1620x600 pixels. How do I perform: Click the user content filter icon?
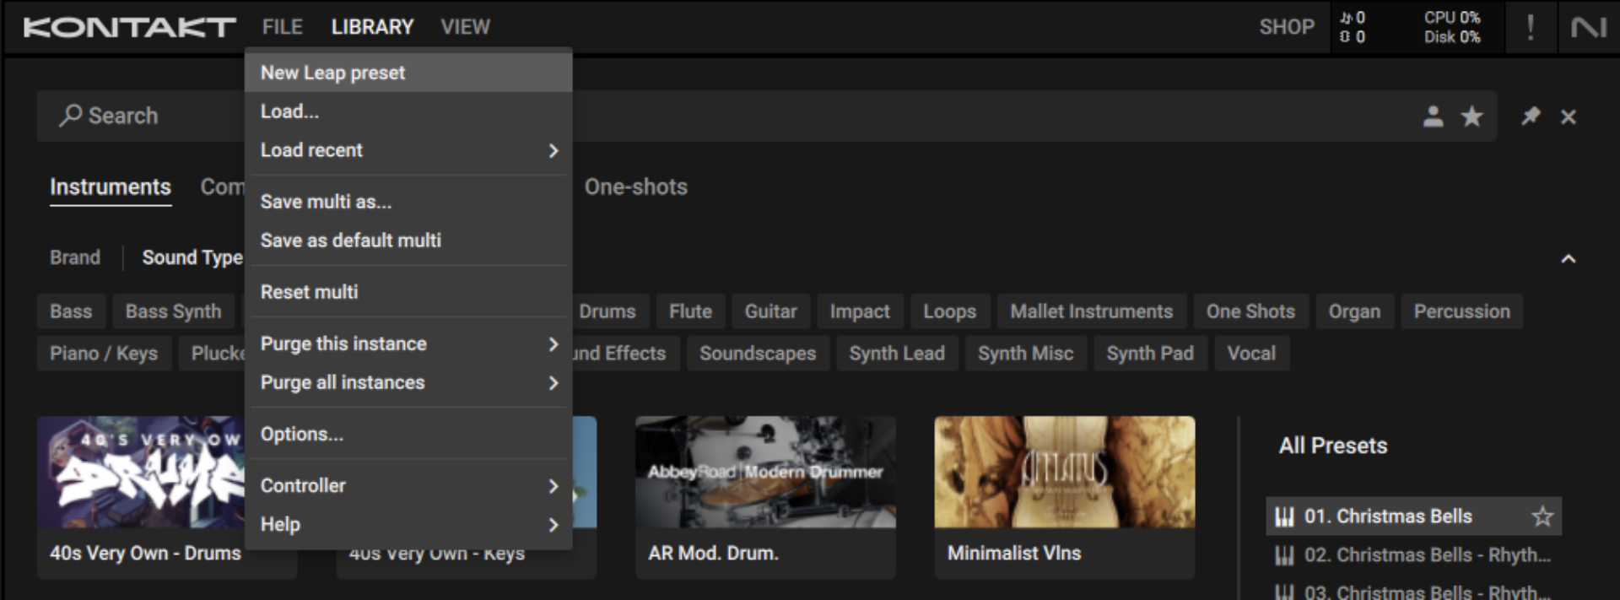1433,116
